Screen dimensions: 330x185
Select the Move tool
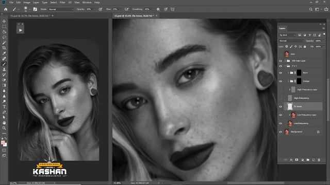(4, 21)
